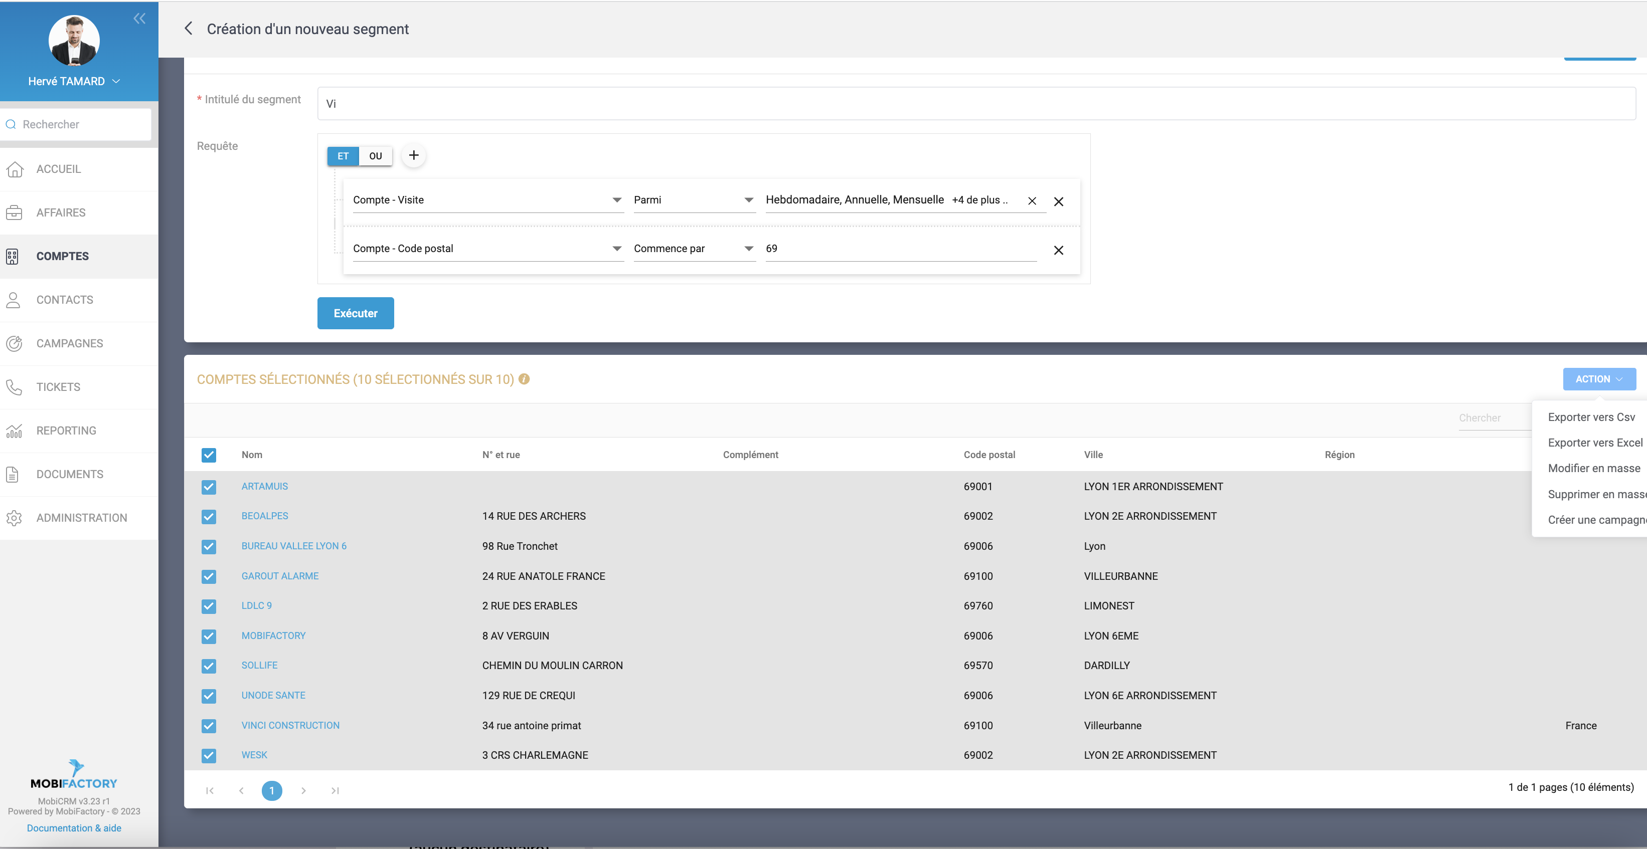The width and height of the screenshot is (1647, 849).
Task: Open Campagnes from the sidebar
Action: (x=69, y=344)
